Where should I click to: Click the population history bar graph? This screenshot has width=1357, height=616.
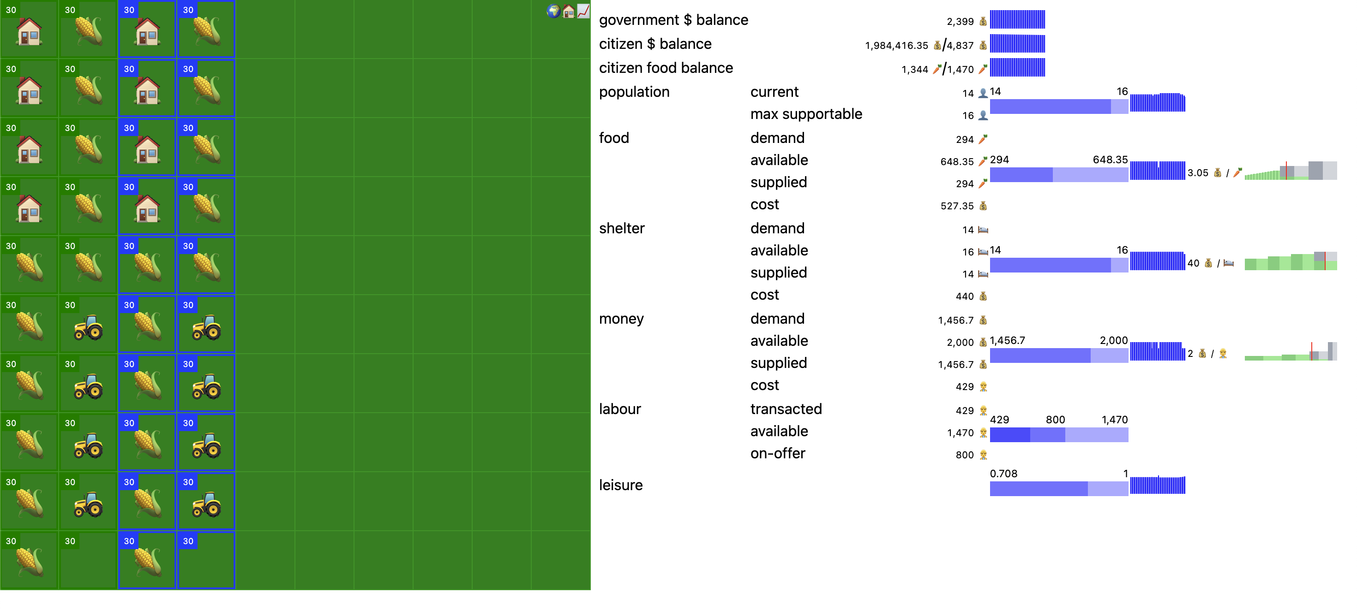[x=1157, y=102]
